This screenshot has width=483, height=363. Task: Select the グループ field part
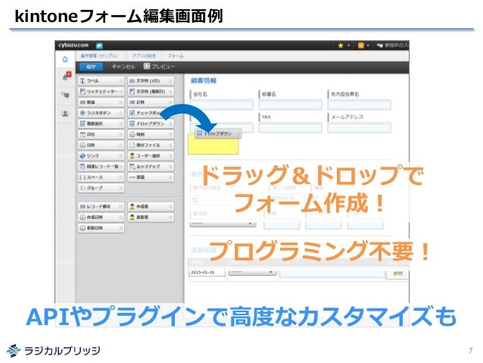pyautogui.click(x=101, y=188)
